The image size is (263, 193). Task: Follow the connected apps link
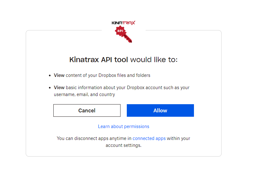[x=149, y=138]
